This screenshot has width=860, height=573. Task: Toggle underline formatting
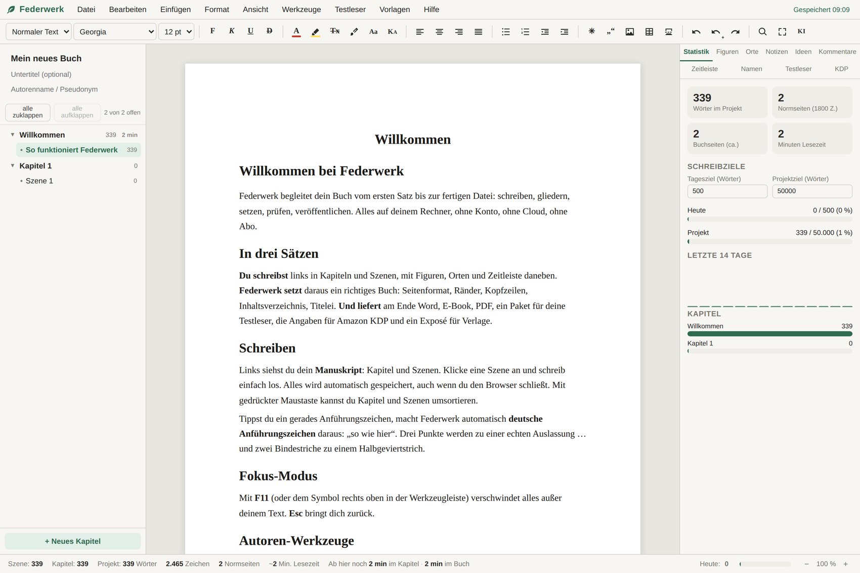point(250,31)
